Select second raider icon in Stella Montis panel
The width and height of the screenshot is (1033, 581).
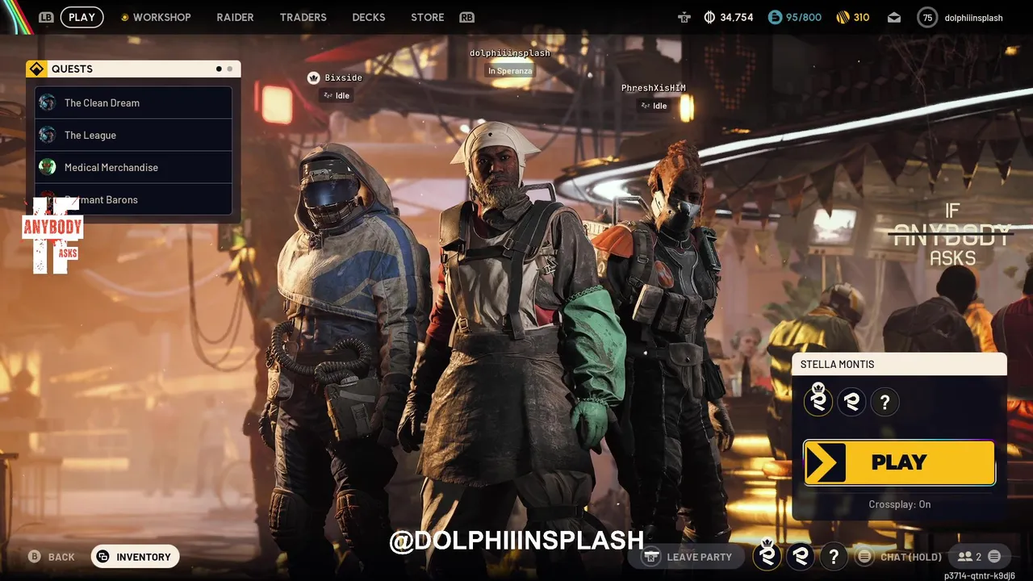click(x=851, y=401)
